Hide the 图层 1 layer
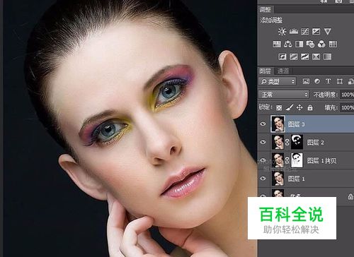 263,179
